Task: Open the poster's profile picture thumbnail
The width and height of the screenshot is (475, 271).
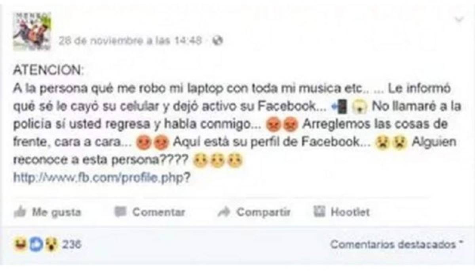Action: [x=32, y=31]
